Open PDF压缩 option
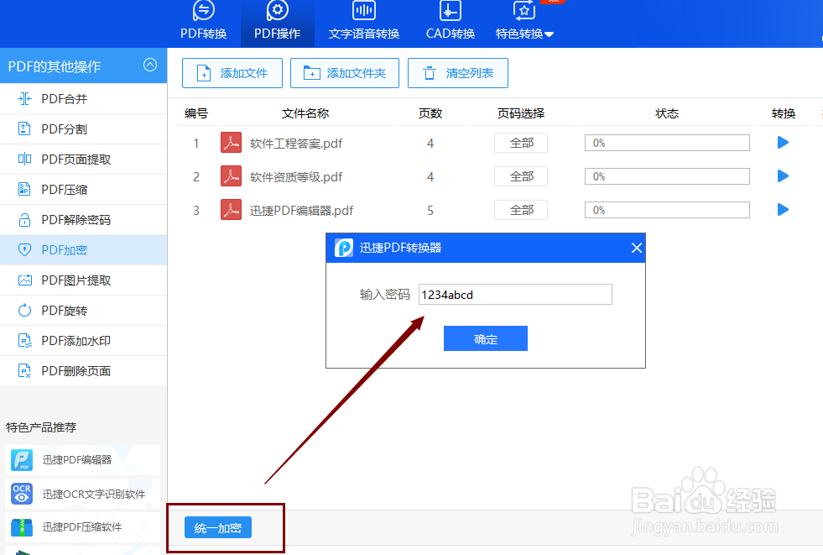The image size is (823, 555). [x=83, y=190]
